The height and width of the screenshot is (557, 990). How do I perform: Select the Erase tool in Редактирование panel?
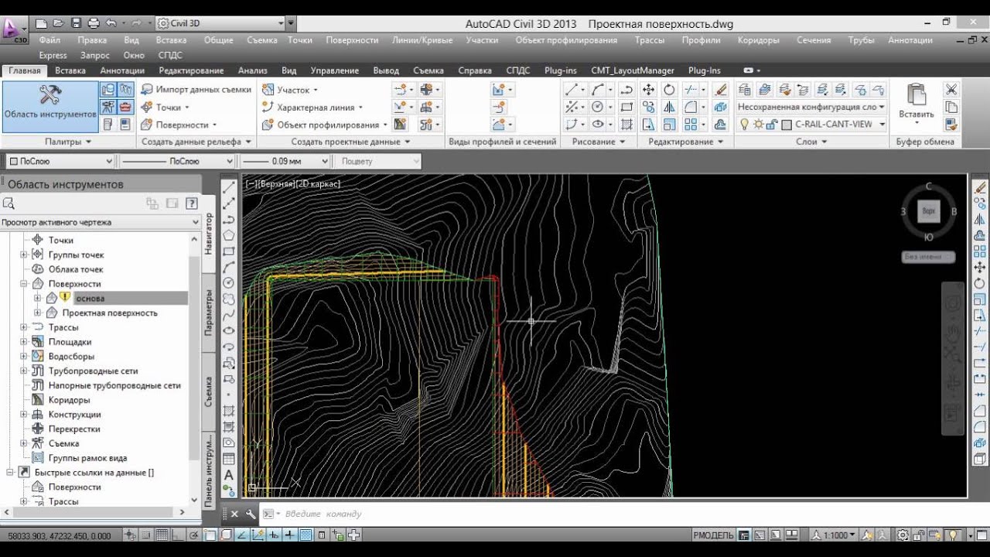721,90
